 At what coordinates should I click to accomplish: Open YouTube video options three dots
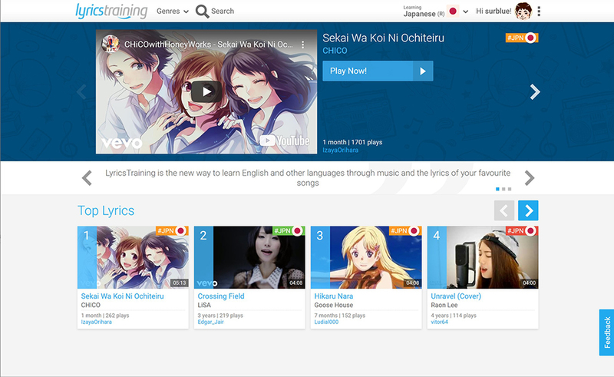(x=302, y=45)
